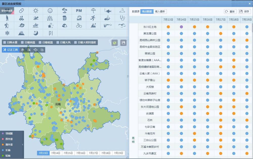Viewport: 253px width, 159px height.
Task: Choose the fishing index icon
Action: click(108, 11)
